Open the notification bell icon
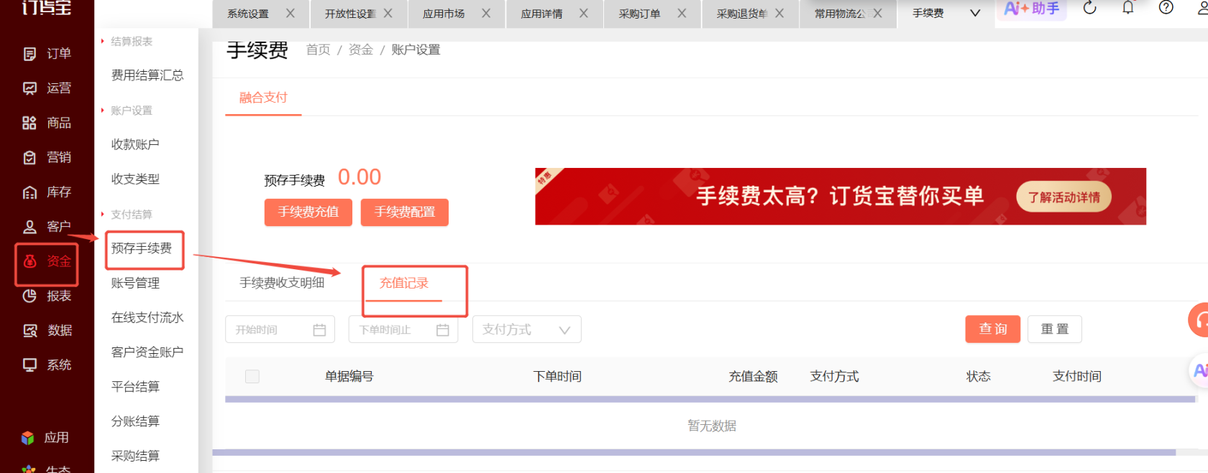The image size is (1208, 473). [x=1128, y=8]
